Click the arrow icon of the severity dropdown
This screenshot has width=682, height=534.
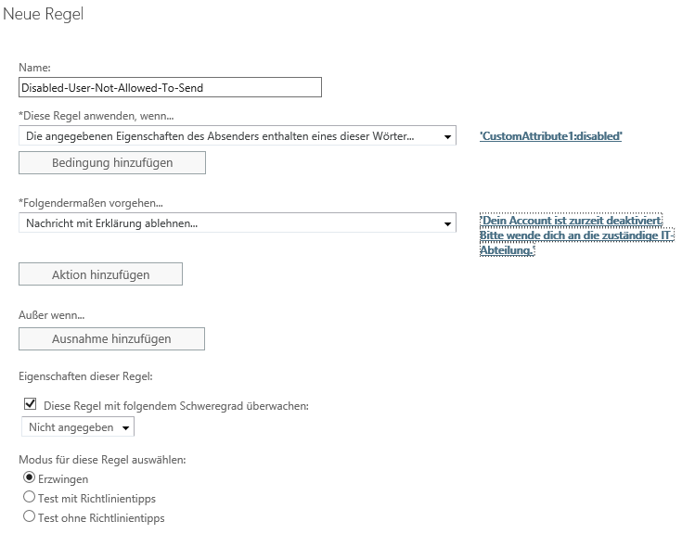pos(125,428)
